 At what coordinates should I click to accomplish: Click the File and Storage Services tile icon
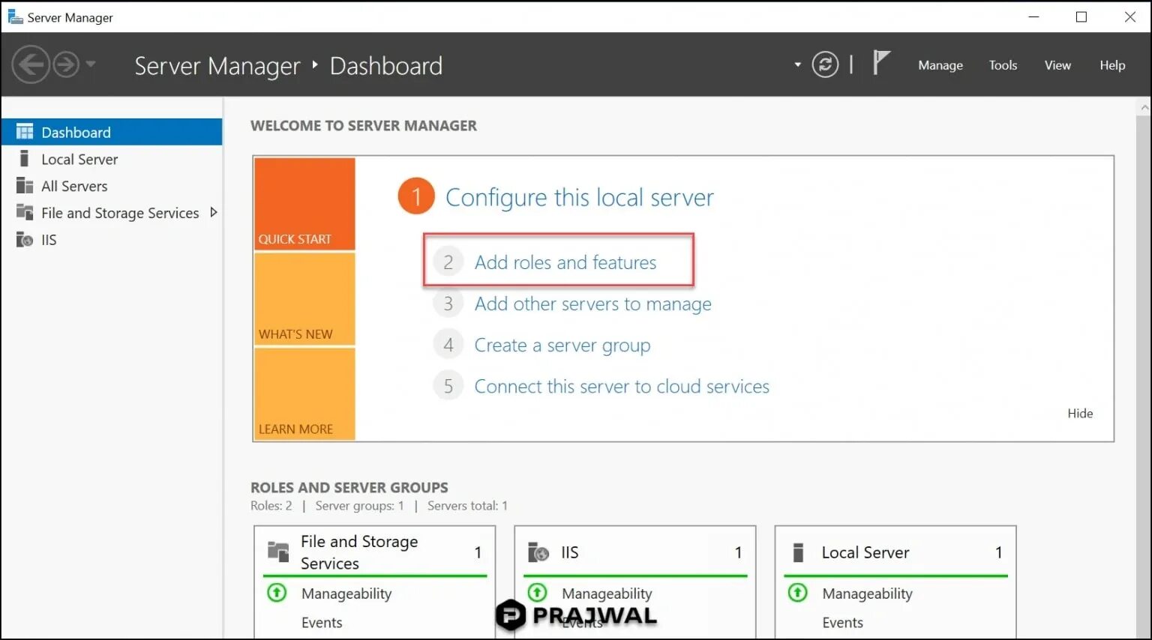(x=278, y=552)
